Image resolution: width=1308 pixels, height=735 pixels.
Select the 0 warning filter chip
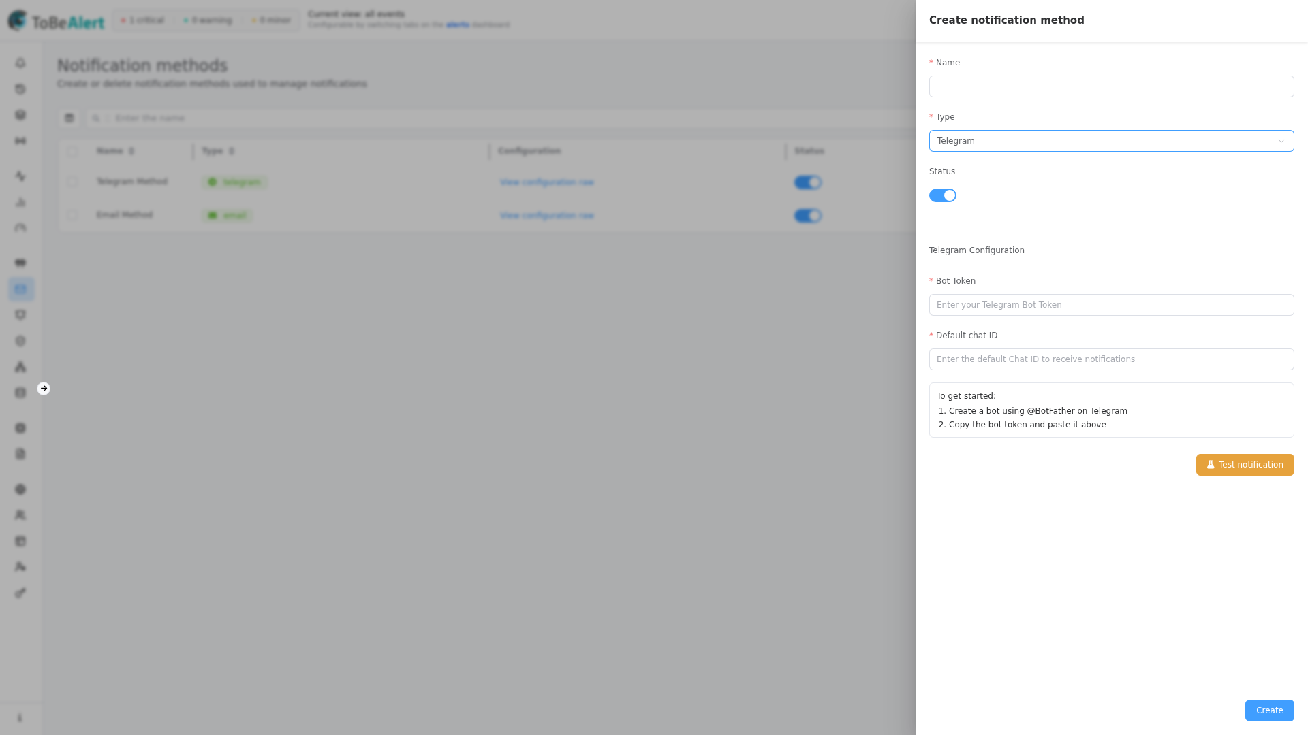pyautogui.click(x=208, y=20)
